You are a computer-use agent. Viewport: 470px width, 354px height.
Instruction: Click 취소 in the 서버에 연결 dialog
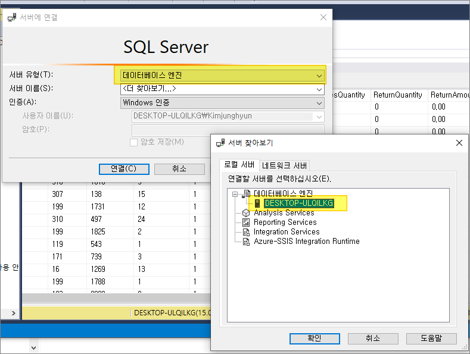pos(179,169)
